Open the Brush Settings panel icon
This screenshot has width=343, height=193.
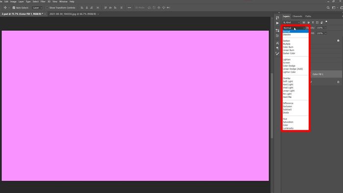pyautogui.click(x=277, y=53)
